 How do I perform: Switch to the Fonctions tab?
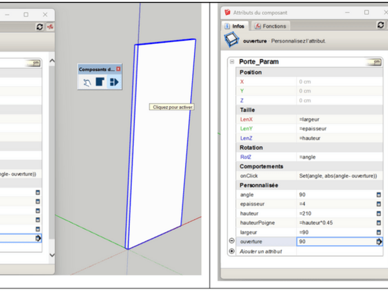(272, 26)
